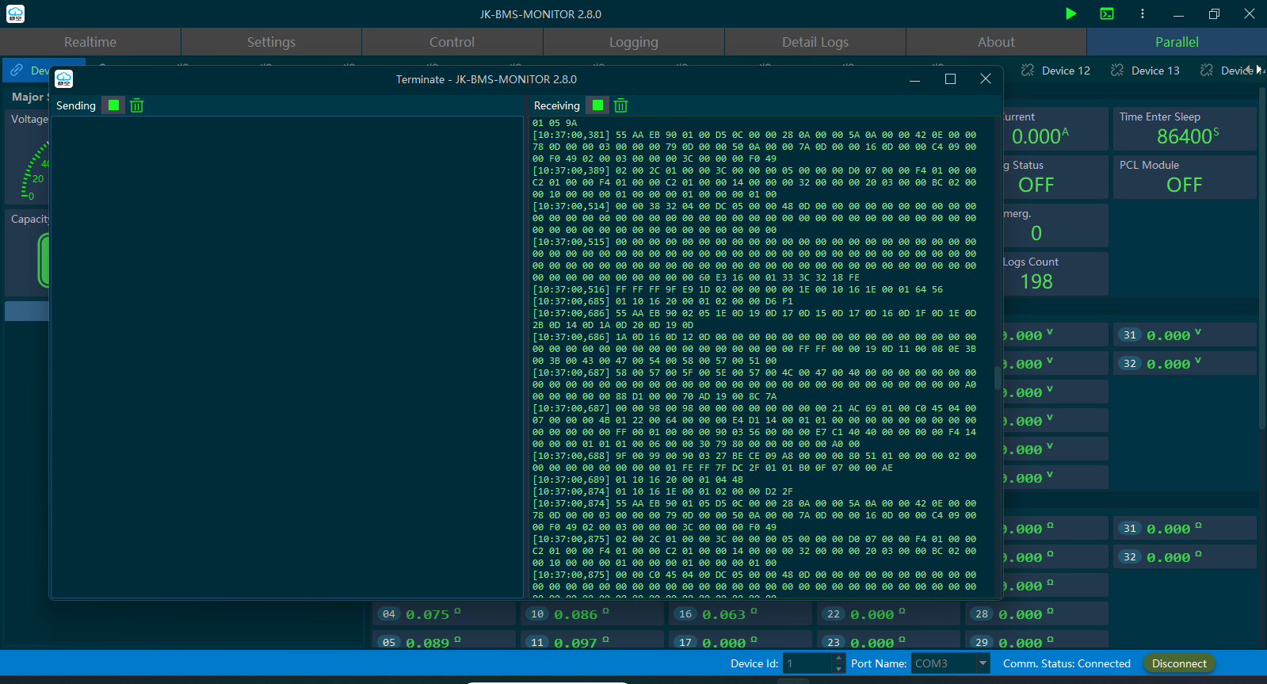
Task: Open the three-dot more options menu
Action: pos(1142,13)
